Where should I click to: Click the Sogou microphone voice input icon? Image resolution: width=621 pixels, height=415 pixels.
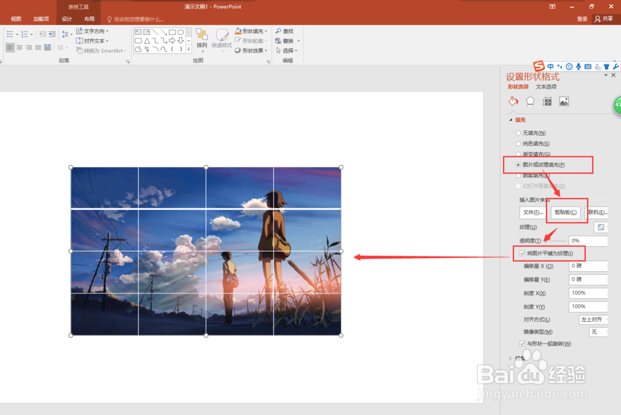click(x=579, y=66)
